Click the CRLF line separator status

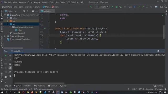134,89
